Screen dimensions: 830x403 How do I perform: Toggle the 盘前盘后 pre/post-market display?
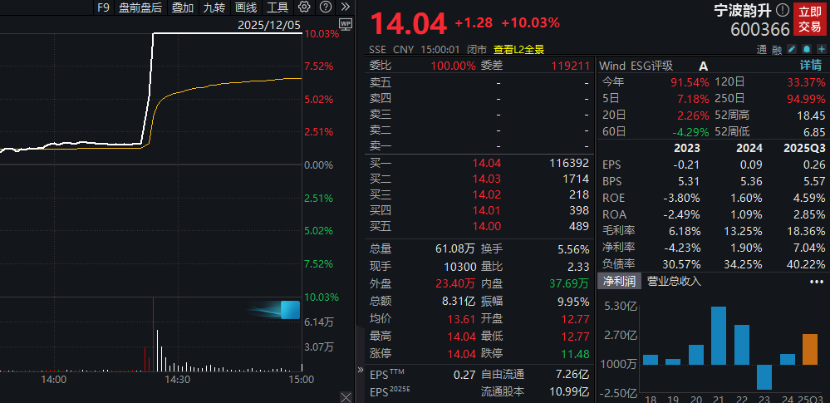pyautogui.click(x=140, y=7)
